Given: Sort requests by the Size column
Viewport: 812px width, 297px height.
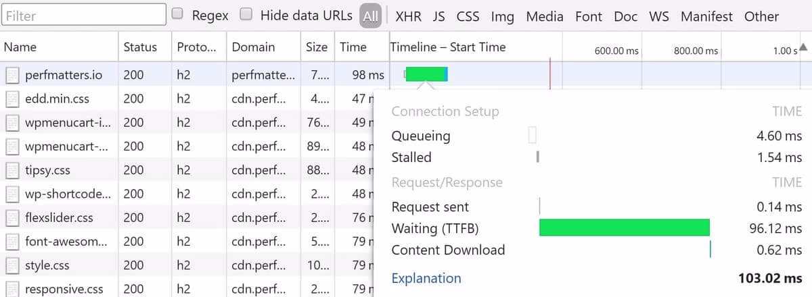Looking at the screenshot, I should [316, 47].
